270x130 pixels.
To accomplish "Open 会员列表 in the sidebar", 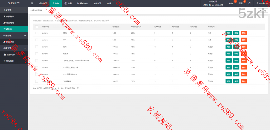I will point(10,16).
